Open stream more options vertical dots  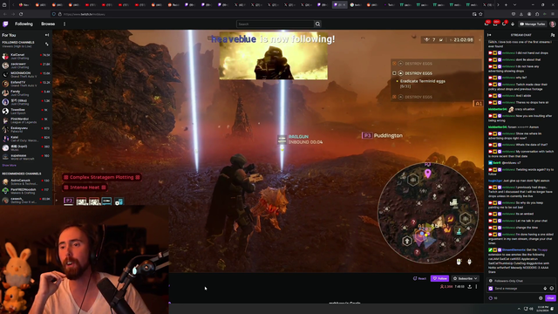click(477, 287)
